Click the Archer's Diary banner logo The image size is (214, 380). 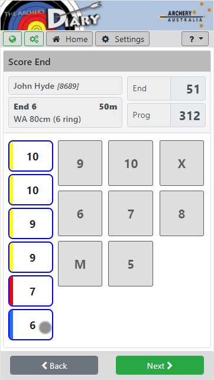click(x=51, y=15)
